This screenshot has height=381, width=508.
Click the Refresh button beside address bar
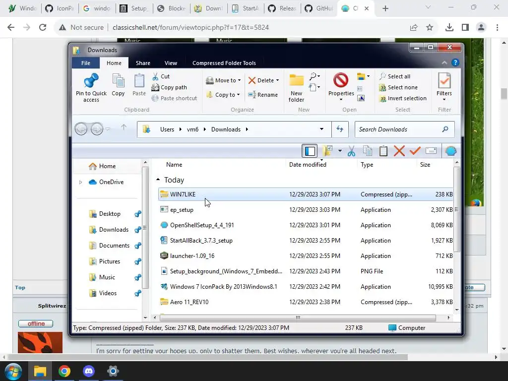[x=340, y=129]
